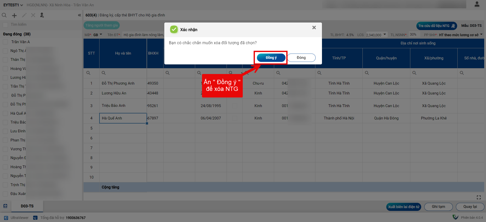Close the Xác nhận dialog with X

pyautogui.click(x=314, y=28)
